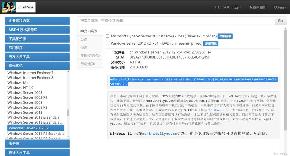Screen dimensions: 290x156
Task: Click the release date 2013-09-09
Action: tap(139, 67)
